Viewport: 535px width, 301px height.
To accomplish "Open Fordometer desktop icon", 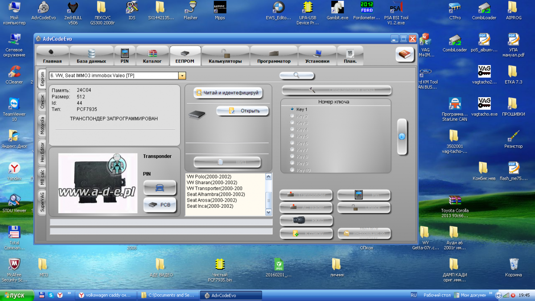I will pos(367,11).
